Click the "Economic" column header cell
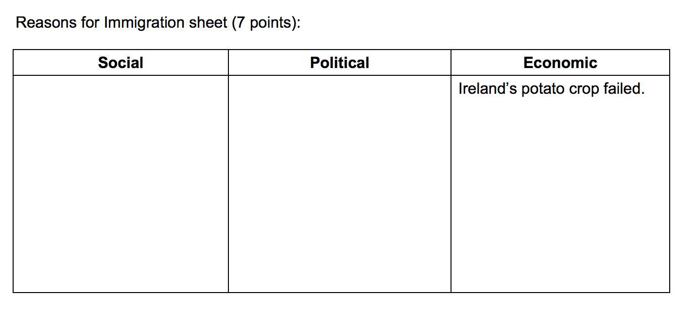 (560, 63)
